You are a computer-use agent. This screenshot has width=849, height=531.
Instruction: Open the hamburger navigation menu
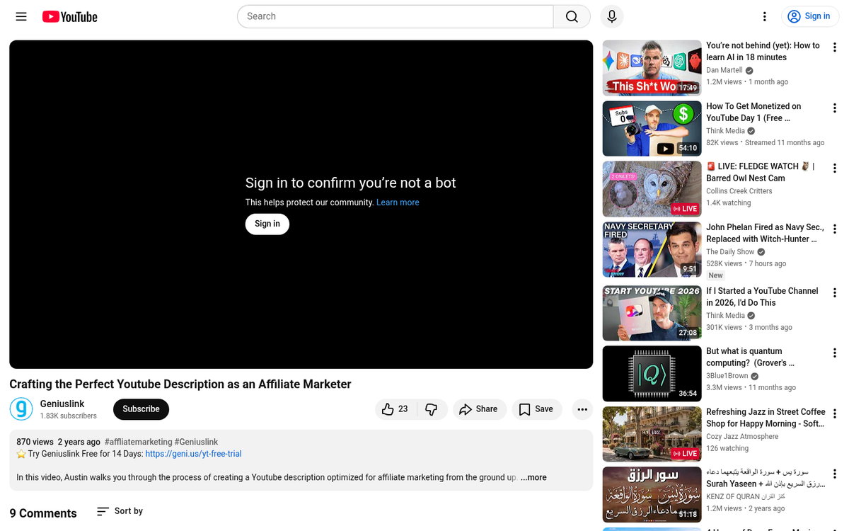tap(21, 16)
